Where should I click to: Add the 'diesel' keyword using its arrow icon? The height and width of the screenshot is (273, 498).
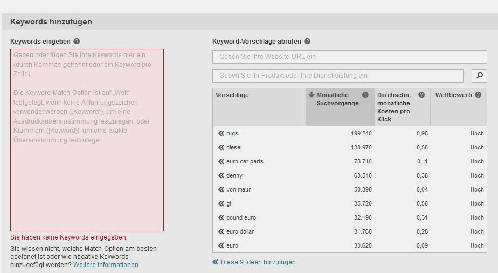221,147
